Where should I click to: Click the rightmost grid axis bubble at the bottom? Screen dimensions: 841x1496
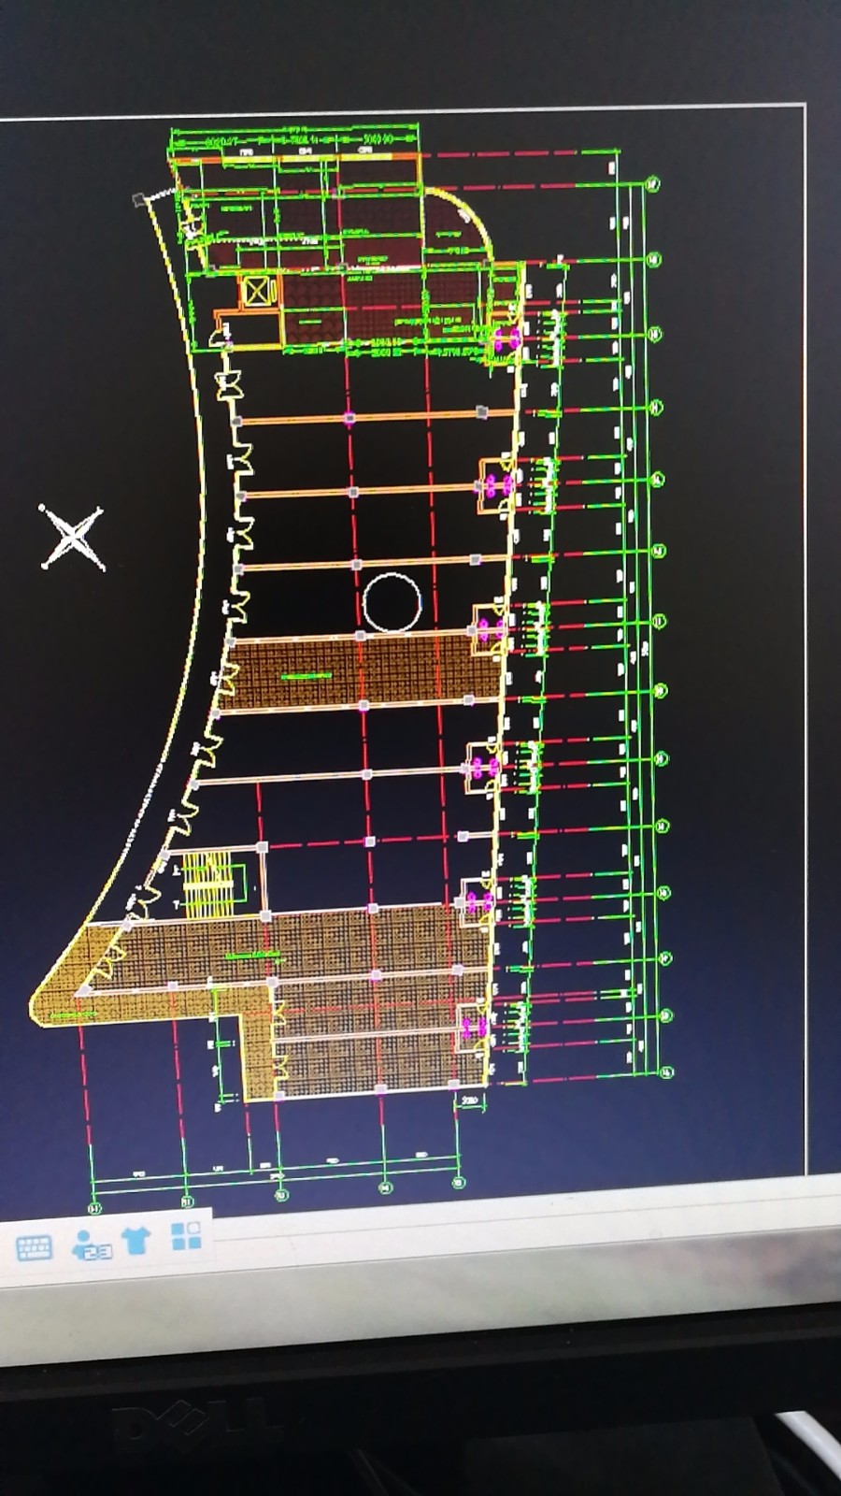click(x=459, y=1183)
